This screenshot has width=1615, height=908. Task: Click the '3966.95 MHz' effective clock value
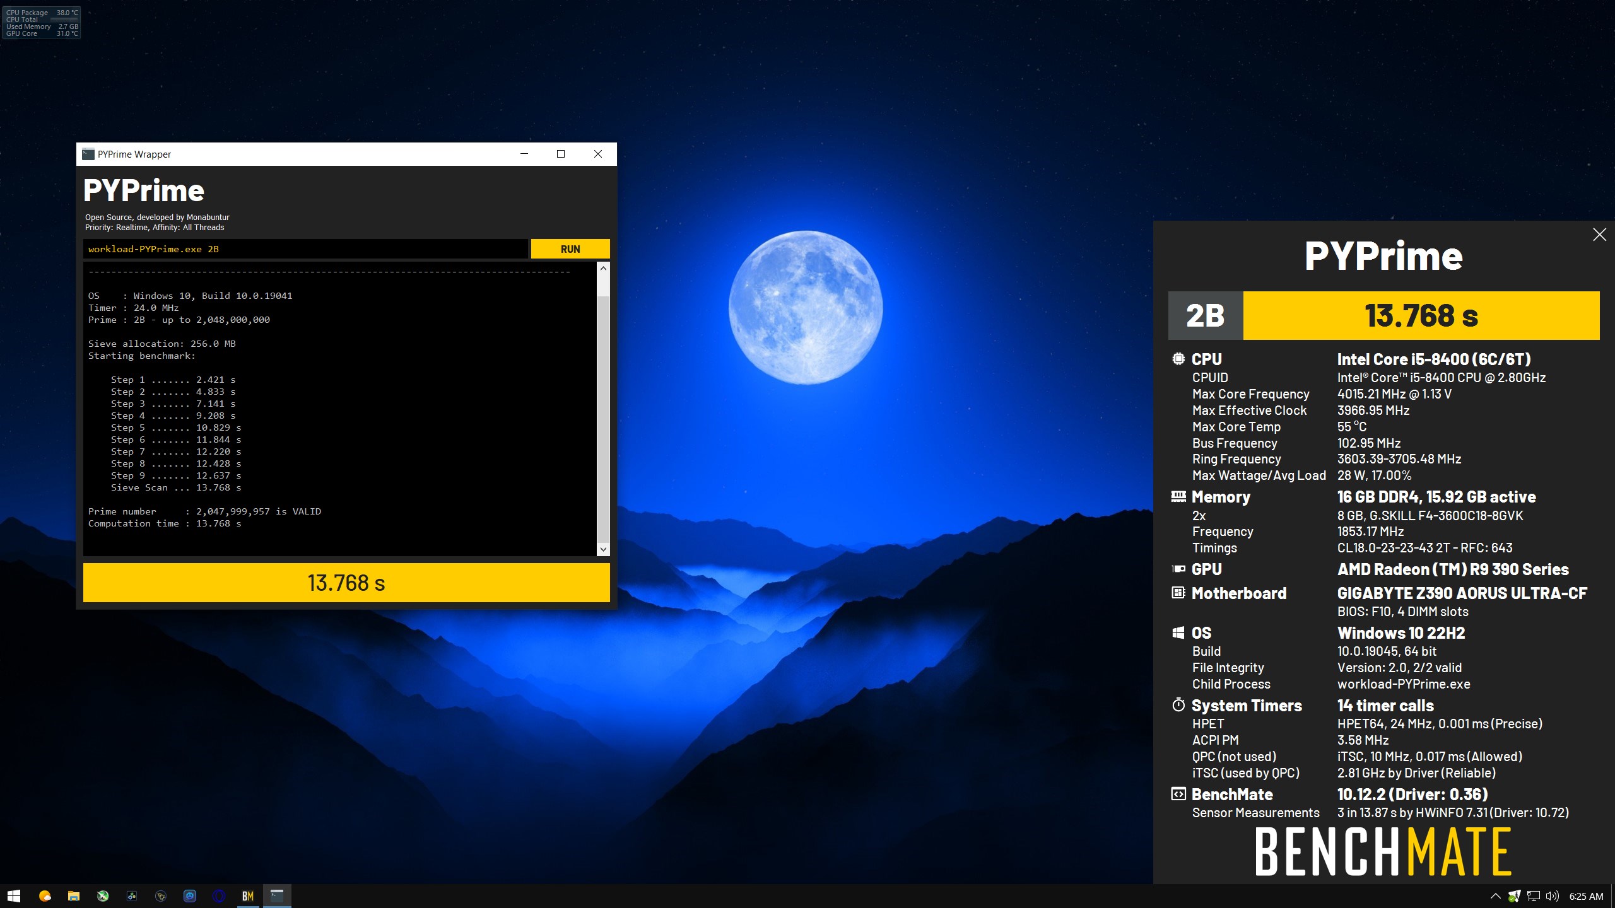[1373, 410]
